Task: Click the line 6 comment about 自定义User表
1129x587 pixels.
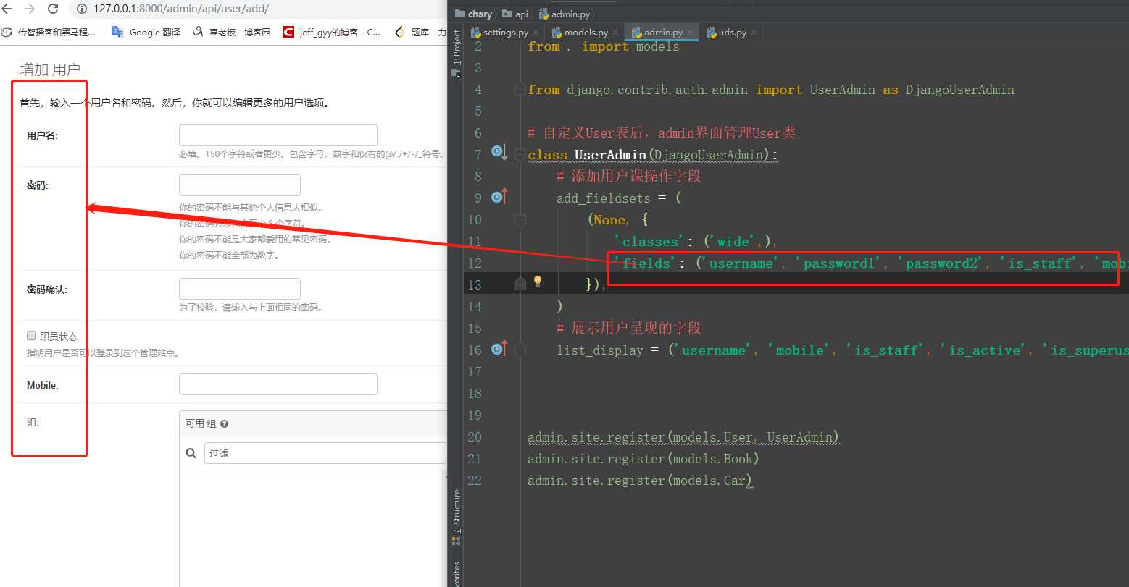Action: click(662, 133)
